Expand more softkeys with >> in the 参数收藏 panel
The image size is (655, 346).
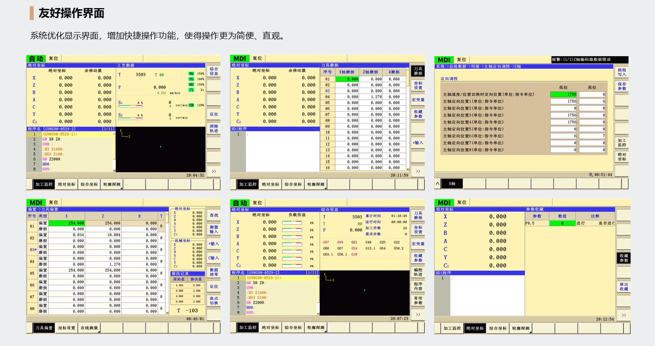click(624, 315)
